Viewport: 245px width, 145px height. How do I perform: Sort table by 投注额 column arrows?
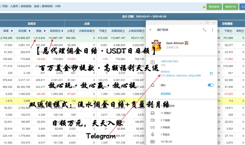click(x=29, y=31)
